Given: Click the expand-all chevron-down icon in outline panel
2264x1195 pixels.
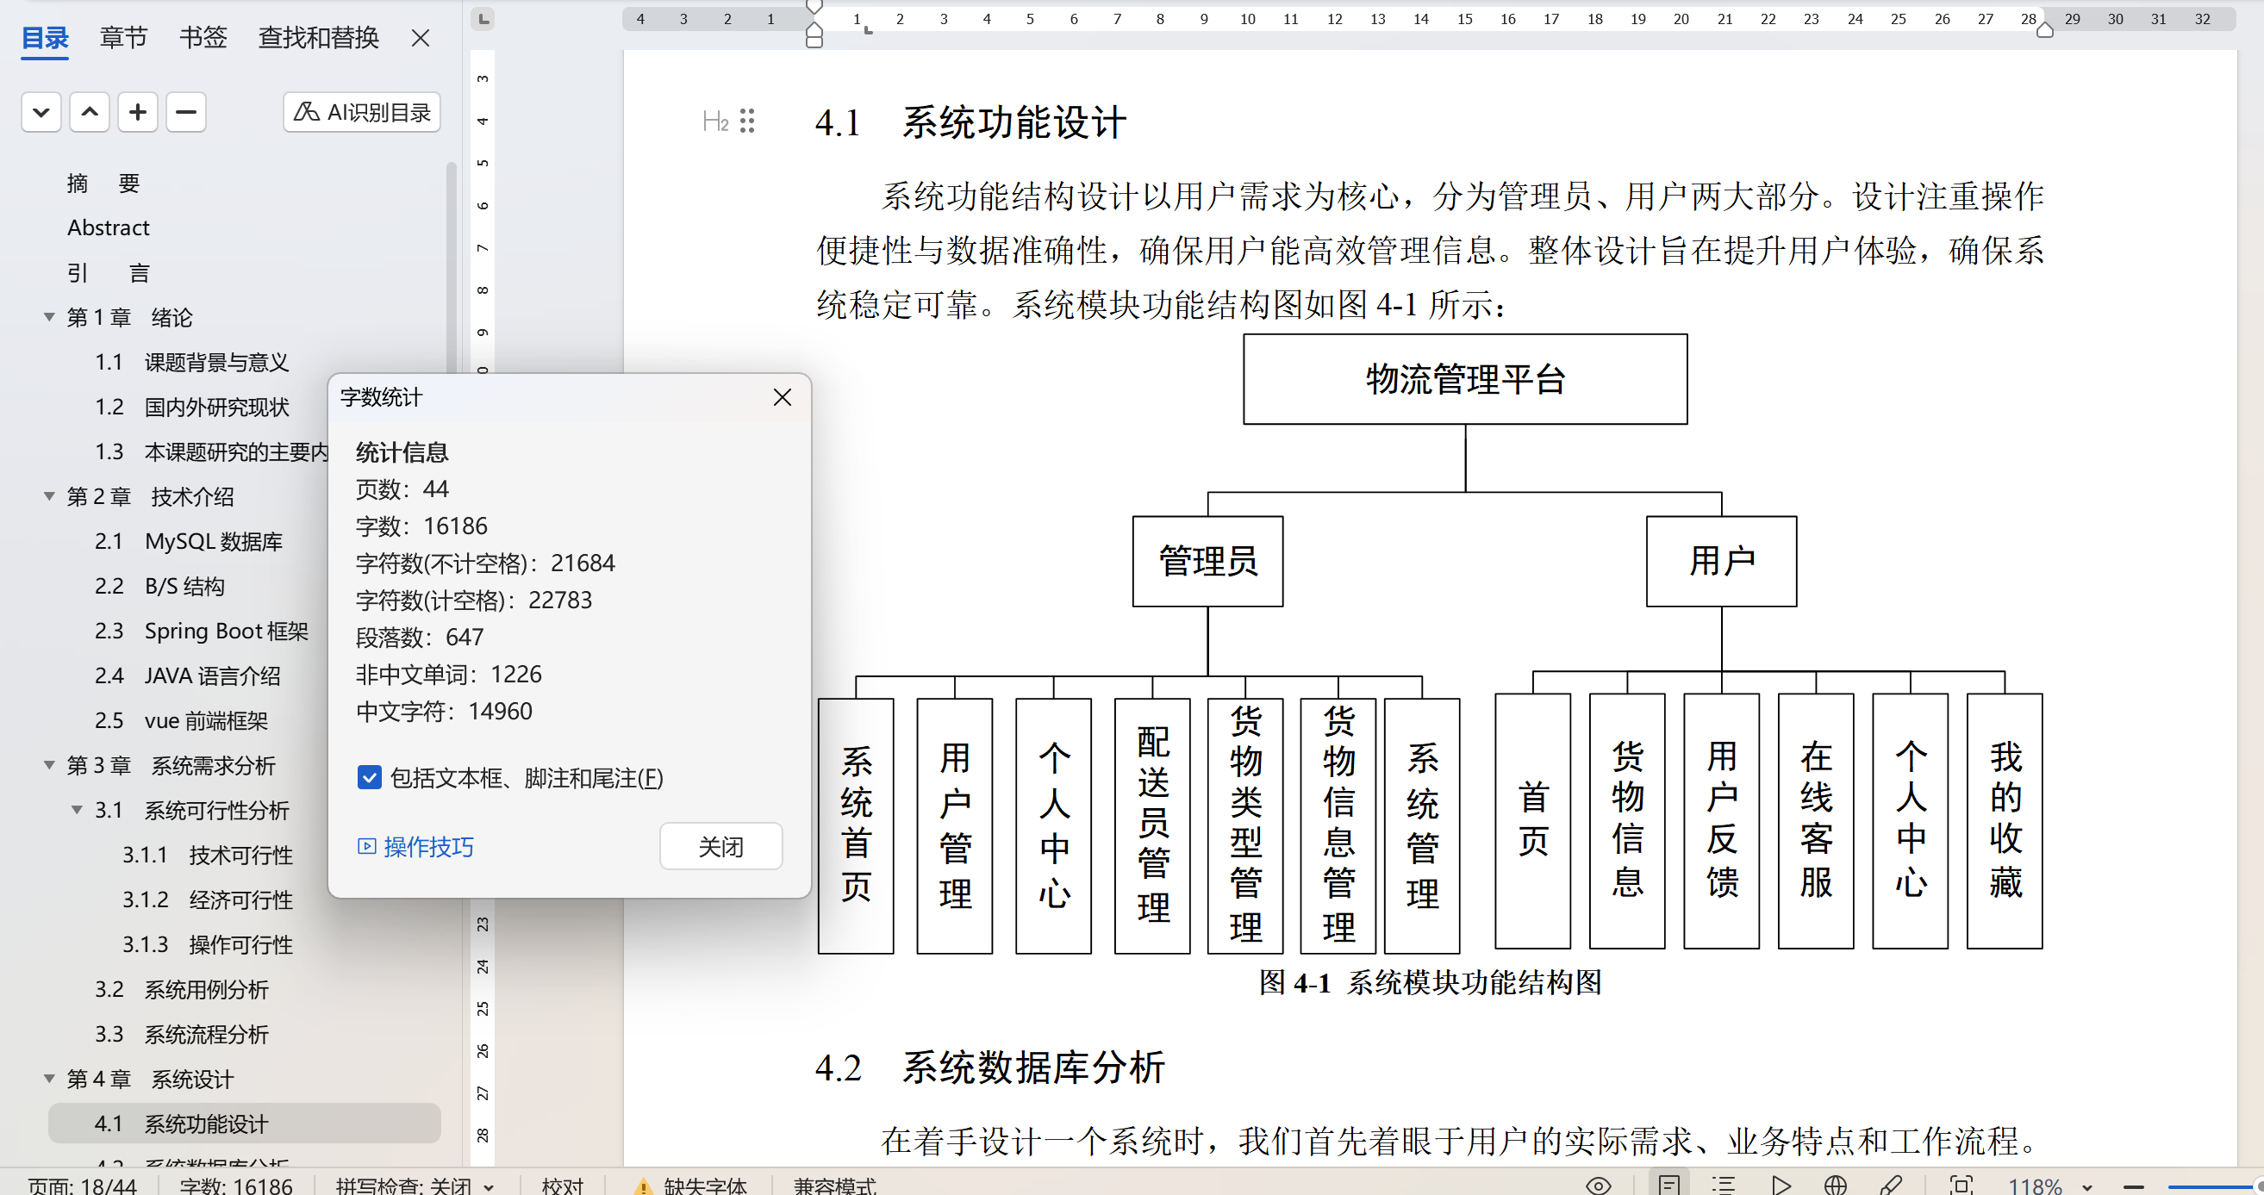Looking at the screenshot, I should point(41,113).
